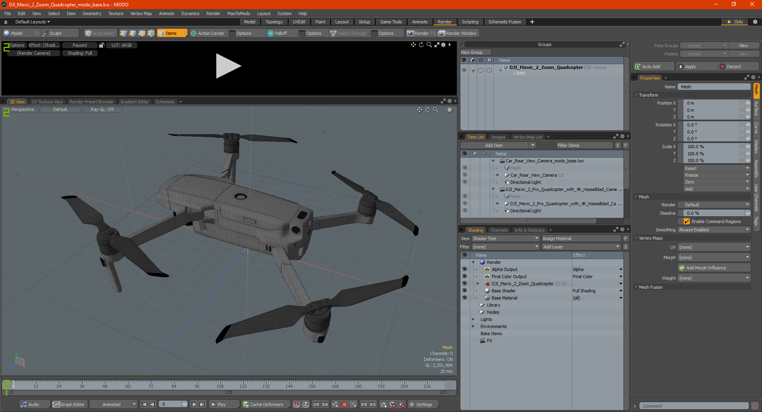Open the Smoothing Always Enabled dropdown
The width and height of the screenshot is (762, 412).
tap(714, 230)
